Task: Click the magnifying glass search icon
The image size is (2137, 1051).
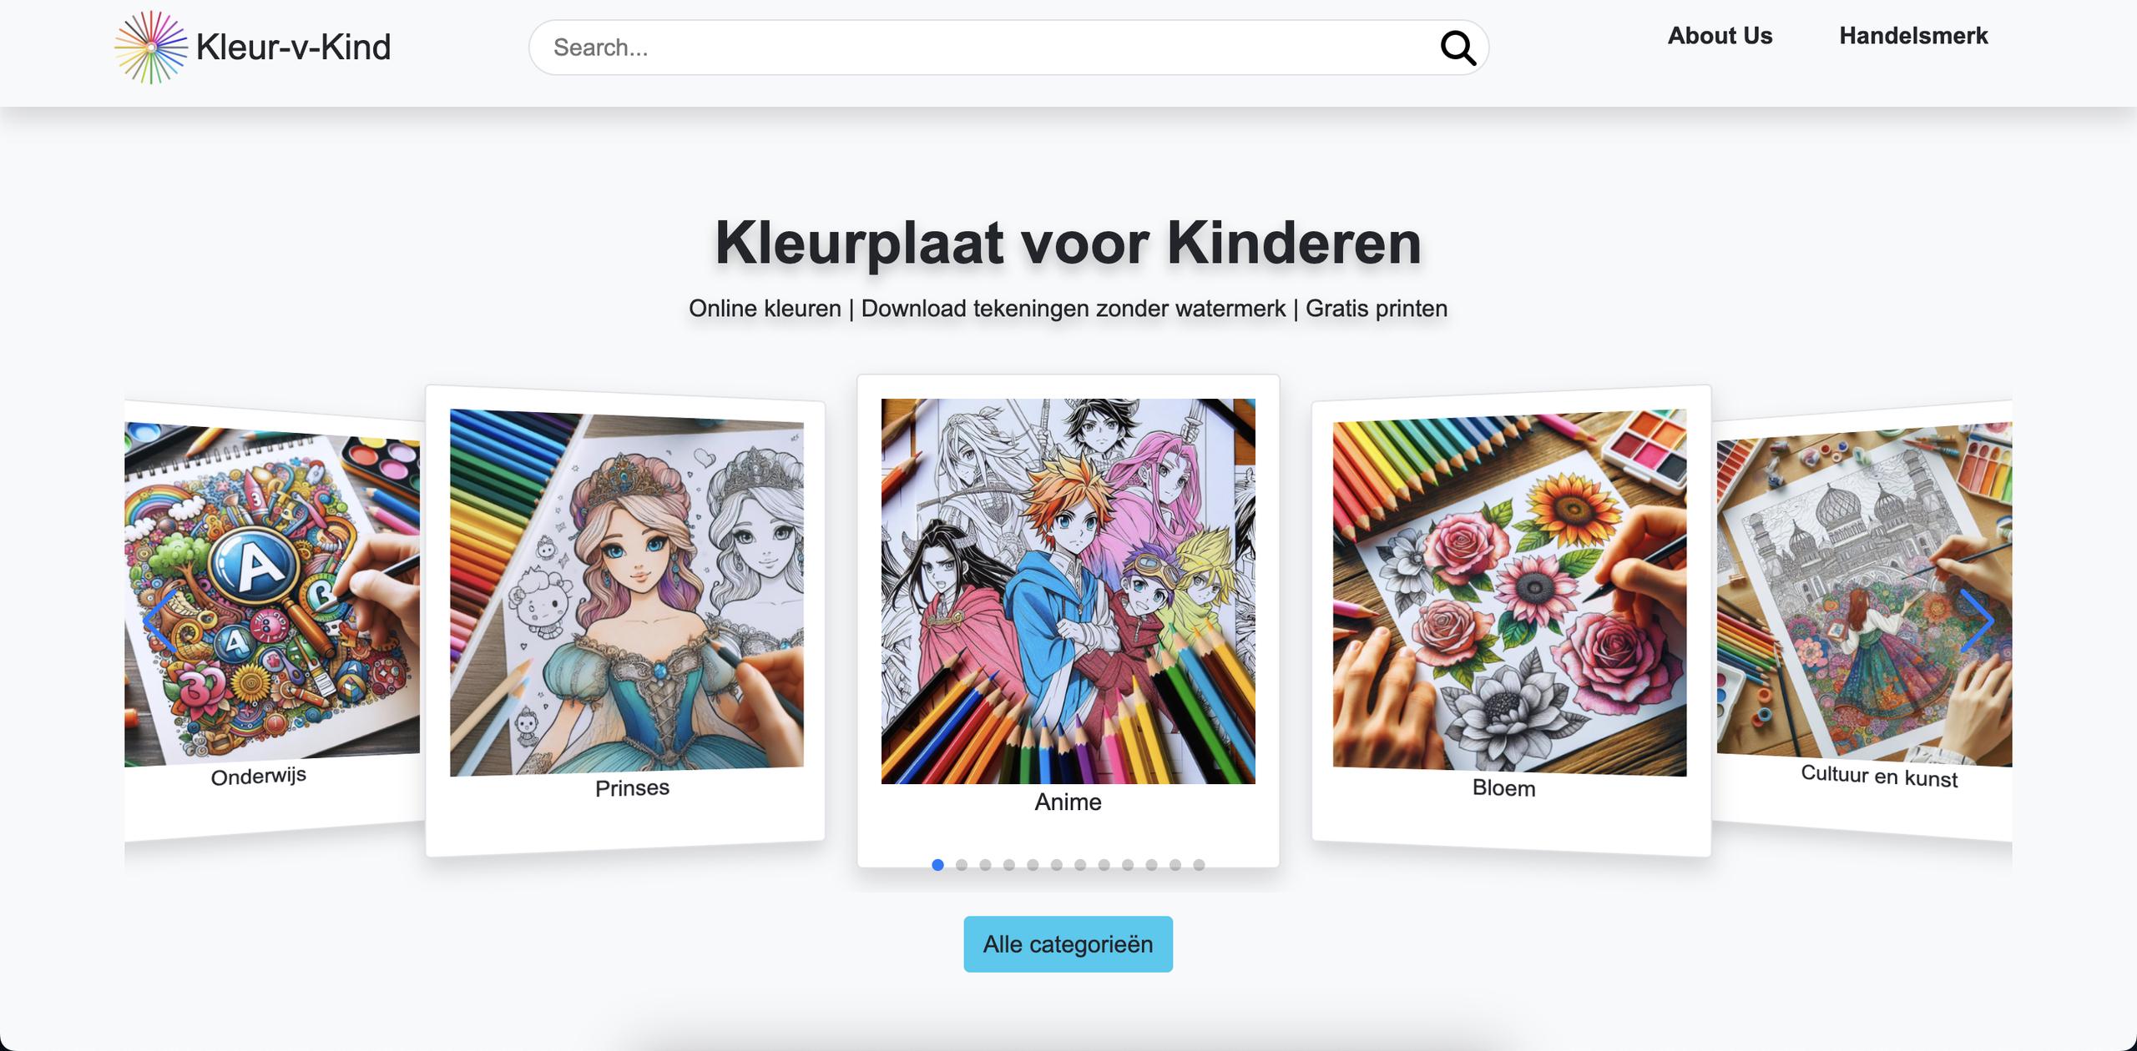Action: pyautogui.click(x=1458, y=48)
